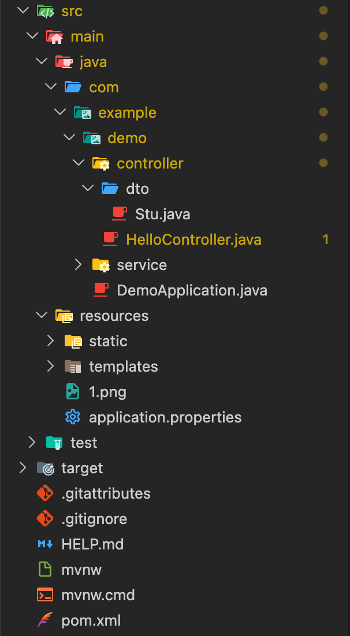Open the .gitignore file
350x636 pixels.
tap(94, 519)
